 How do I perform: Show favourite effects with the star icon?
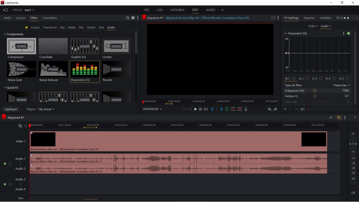point(26,27)
